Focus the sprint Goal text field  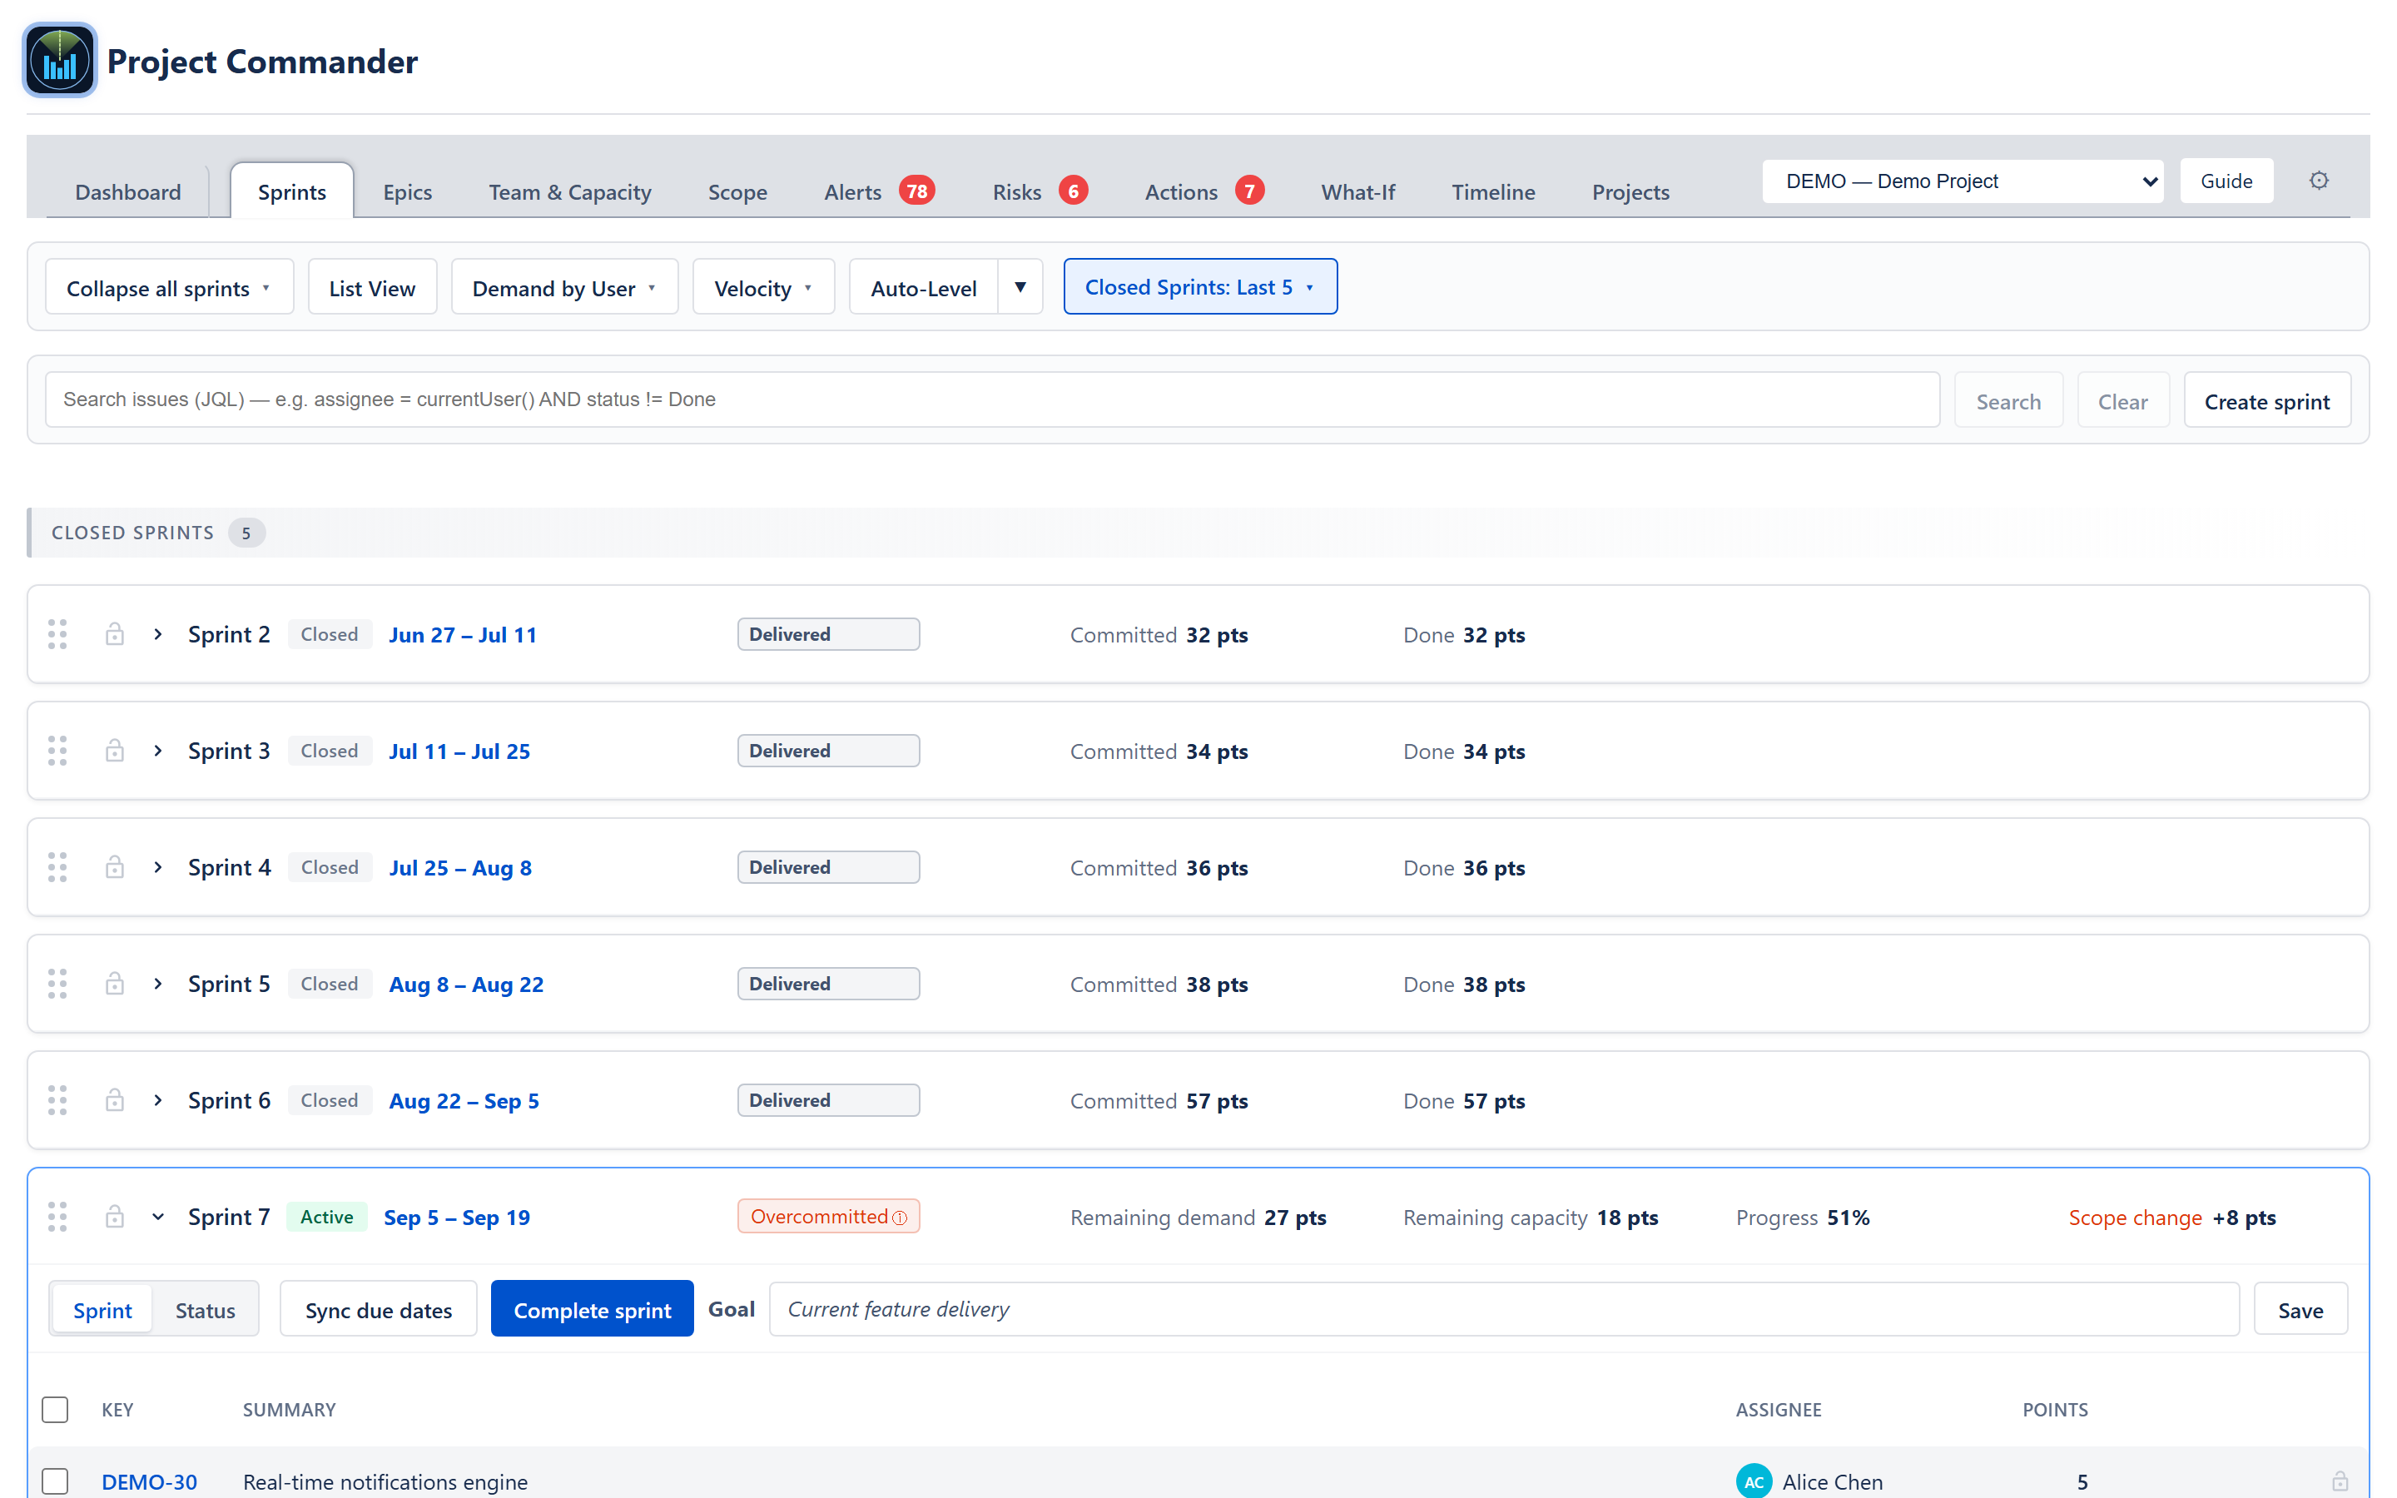point(1504,1309)
